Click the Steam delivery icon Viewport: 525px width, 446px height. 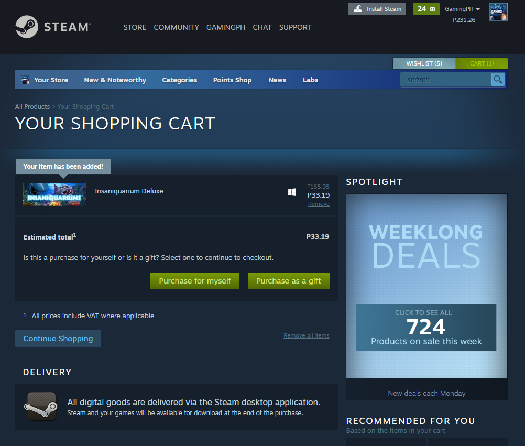pyautogui.click(x=41, y=406)
